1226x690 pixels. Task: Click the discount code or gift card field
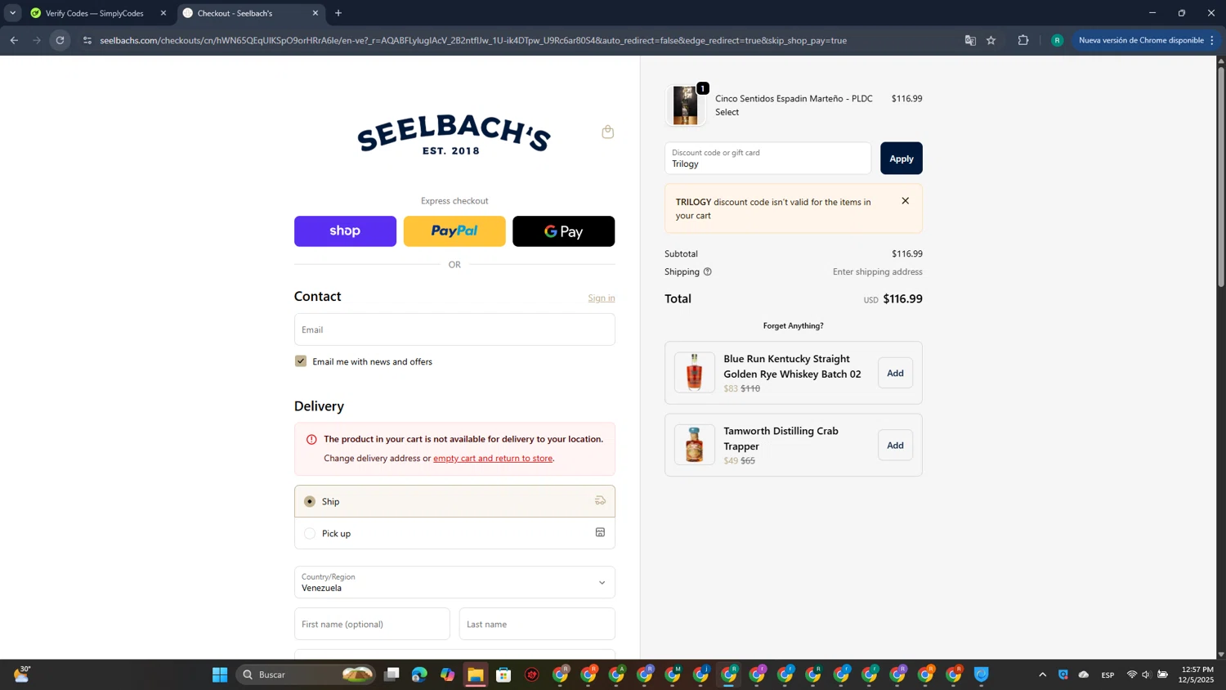[x=767, y=159]
